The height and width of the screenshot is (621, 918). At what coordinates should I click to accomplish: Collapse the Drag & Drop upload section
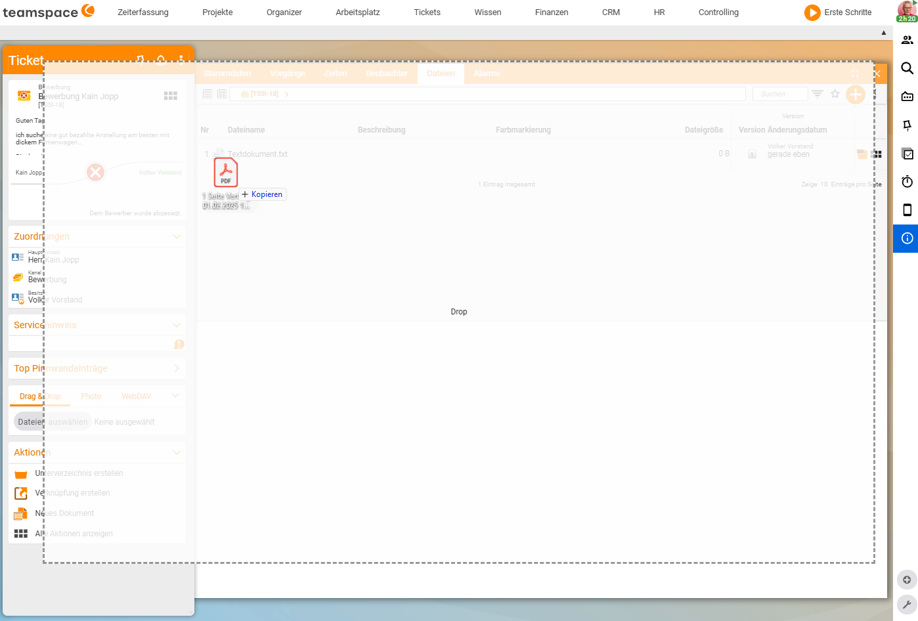click(175, 396)
